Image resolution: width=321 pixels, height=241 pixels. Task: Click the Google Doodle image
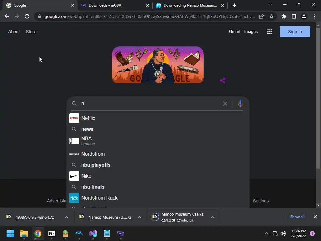coord(158,65)
